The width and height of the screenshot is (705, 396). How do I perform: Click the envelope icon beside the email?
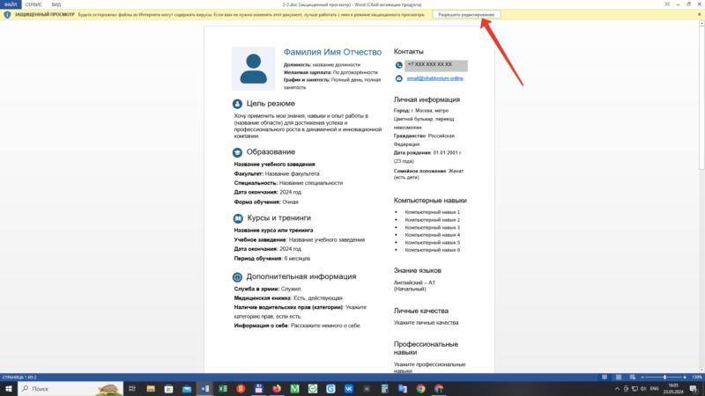pos(399,78)
